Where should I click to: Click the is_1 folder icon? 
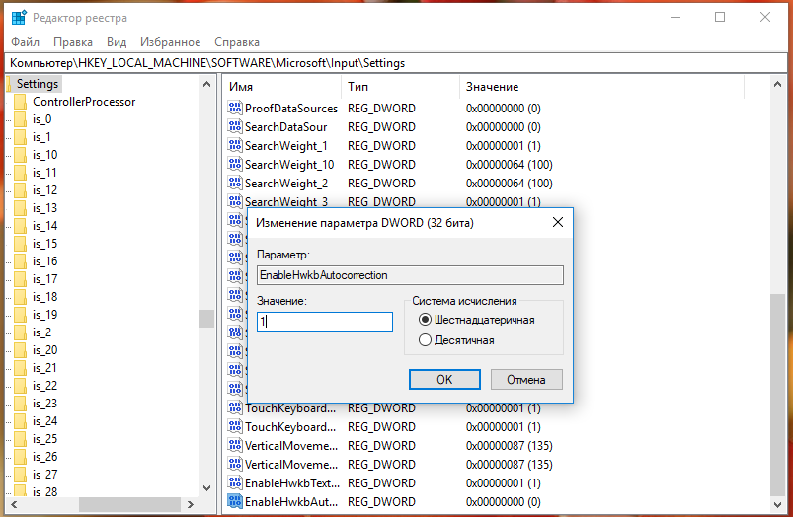(20, 137)
